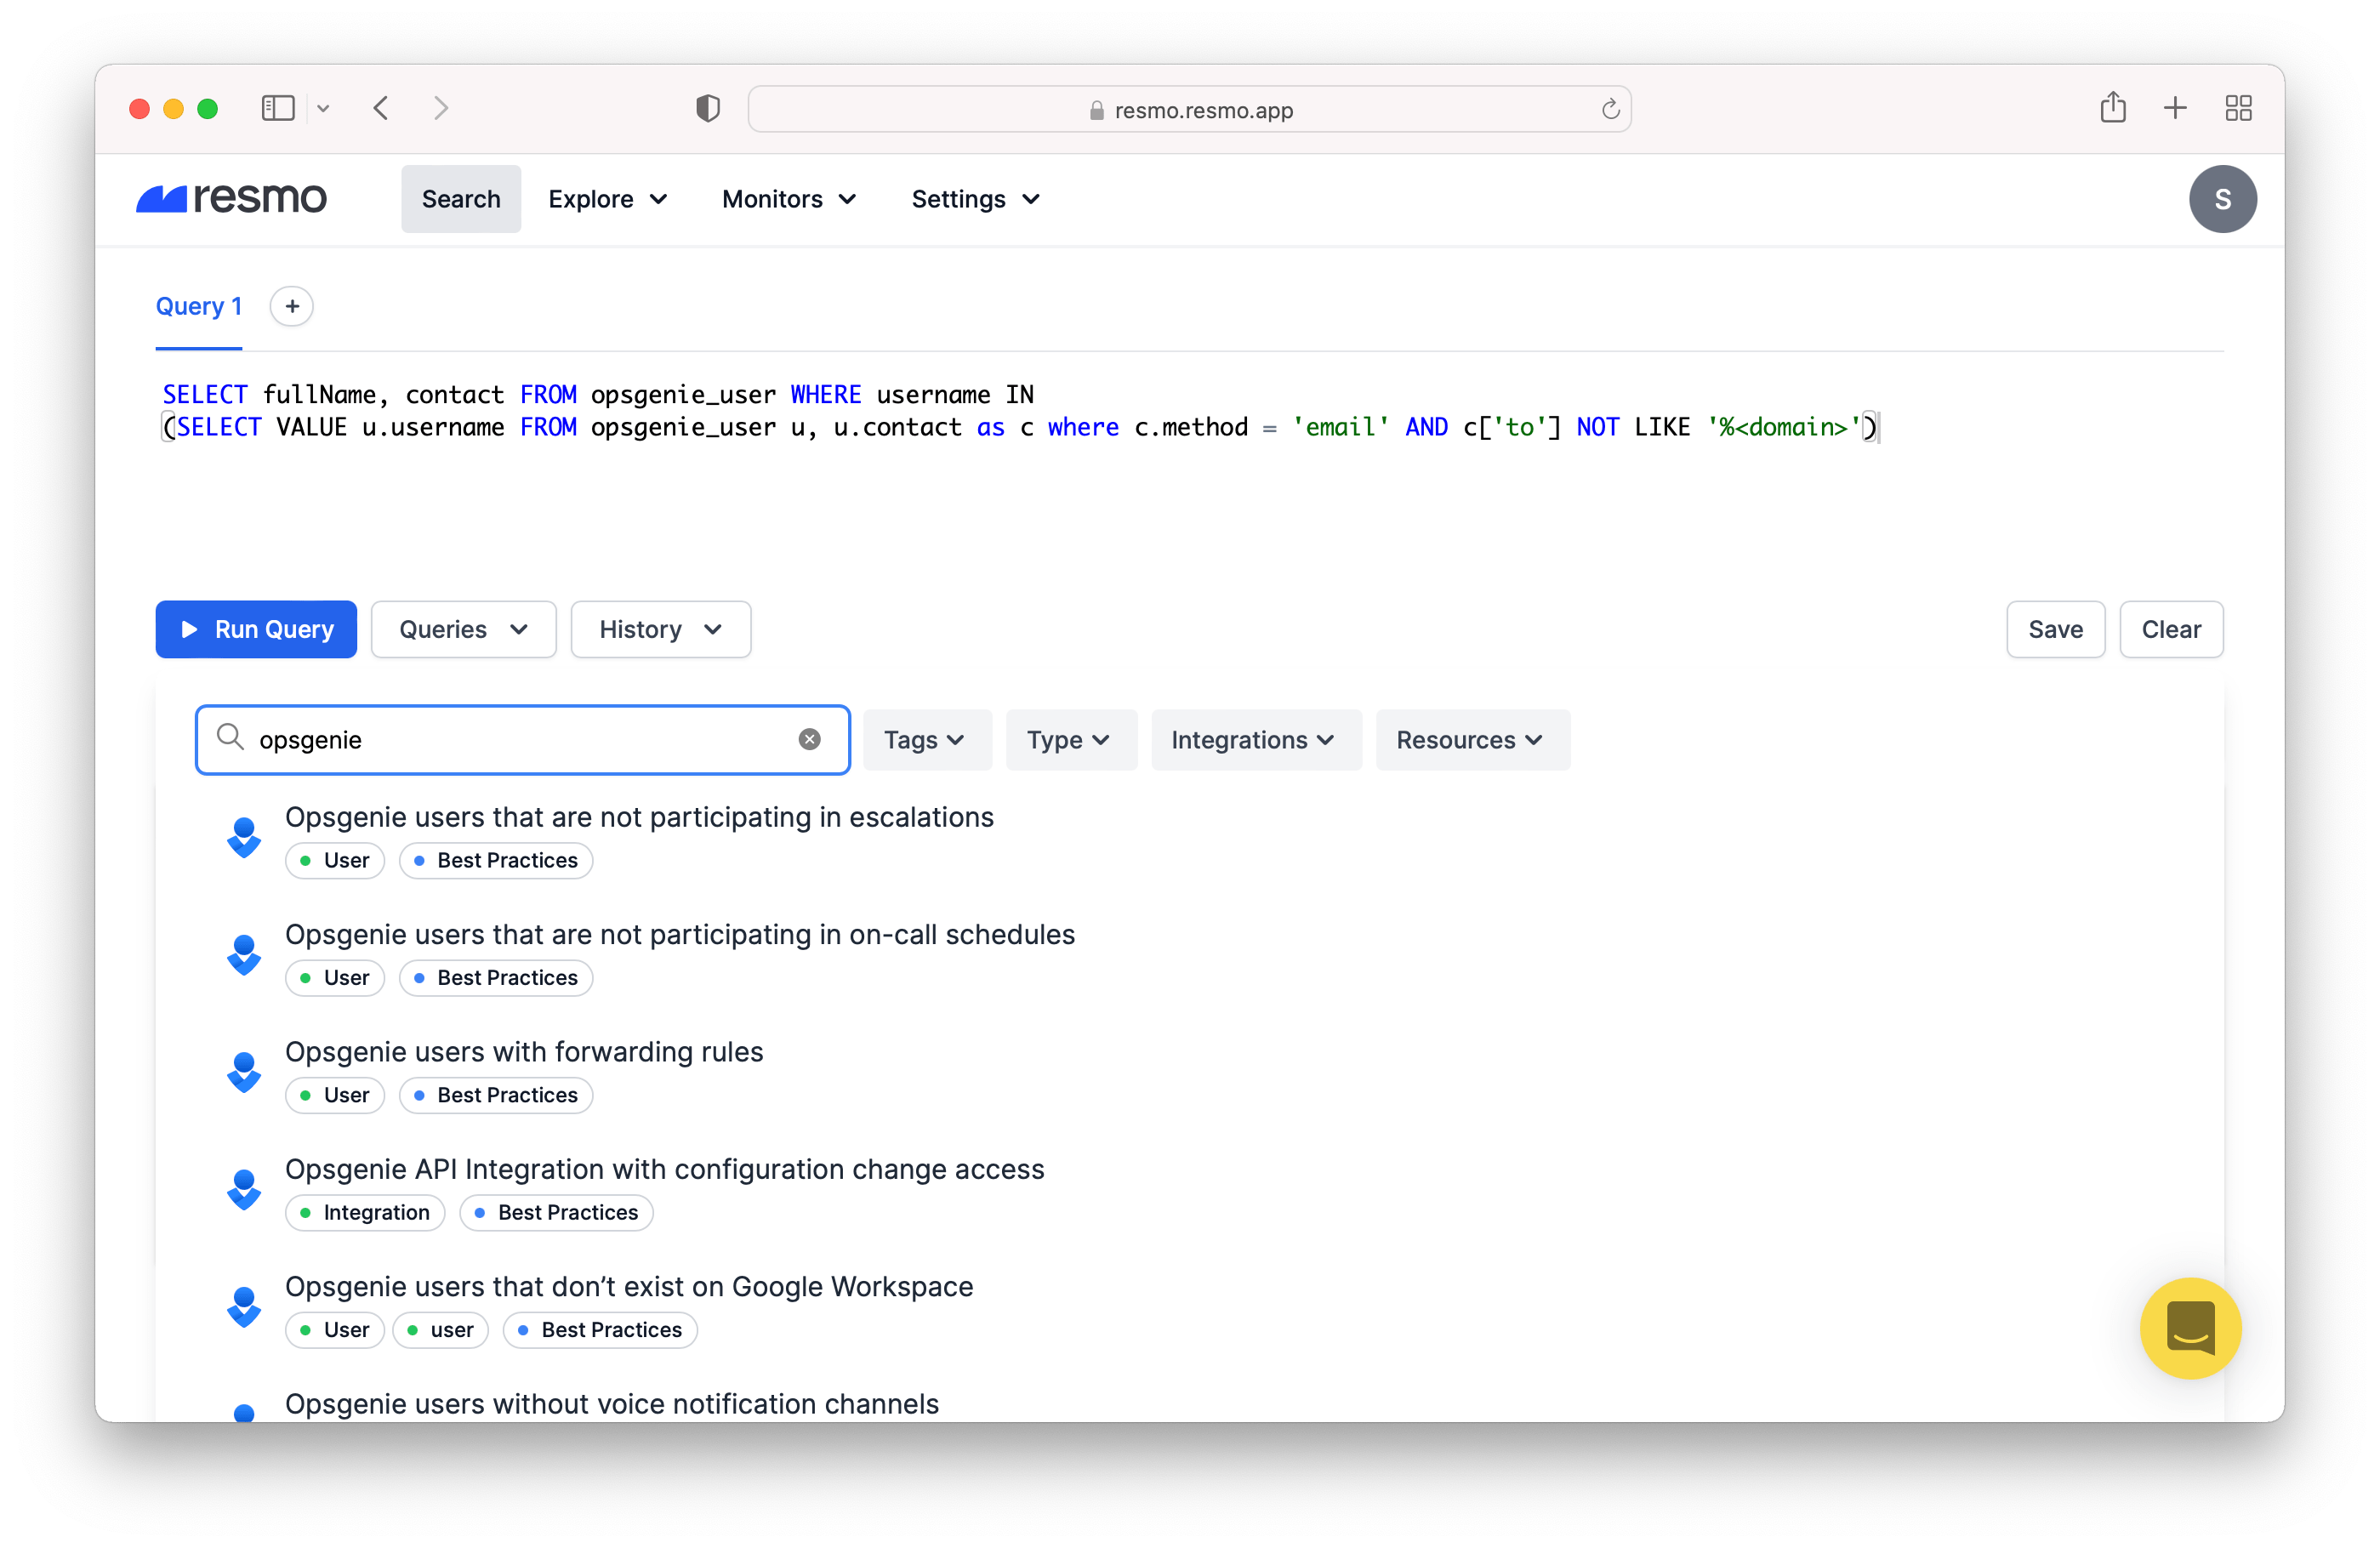Open a new browser tab with plus icon
The image size is (2380, 1548).
pos(2175,108)
